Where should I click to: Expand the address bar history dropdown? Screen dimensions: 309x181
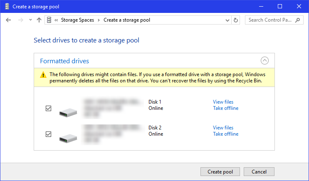pos(227,20)
